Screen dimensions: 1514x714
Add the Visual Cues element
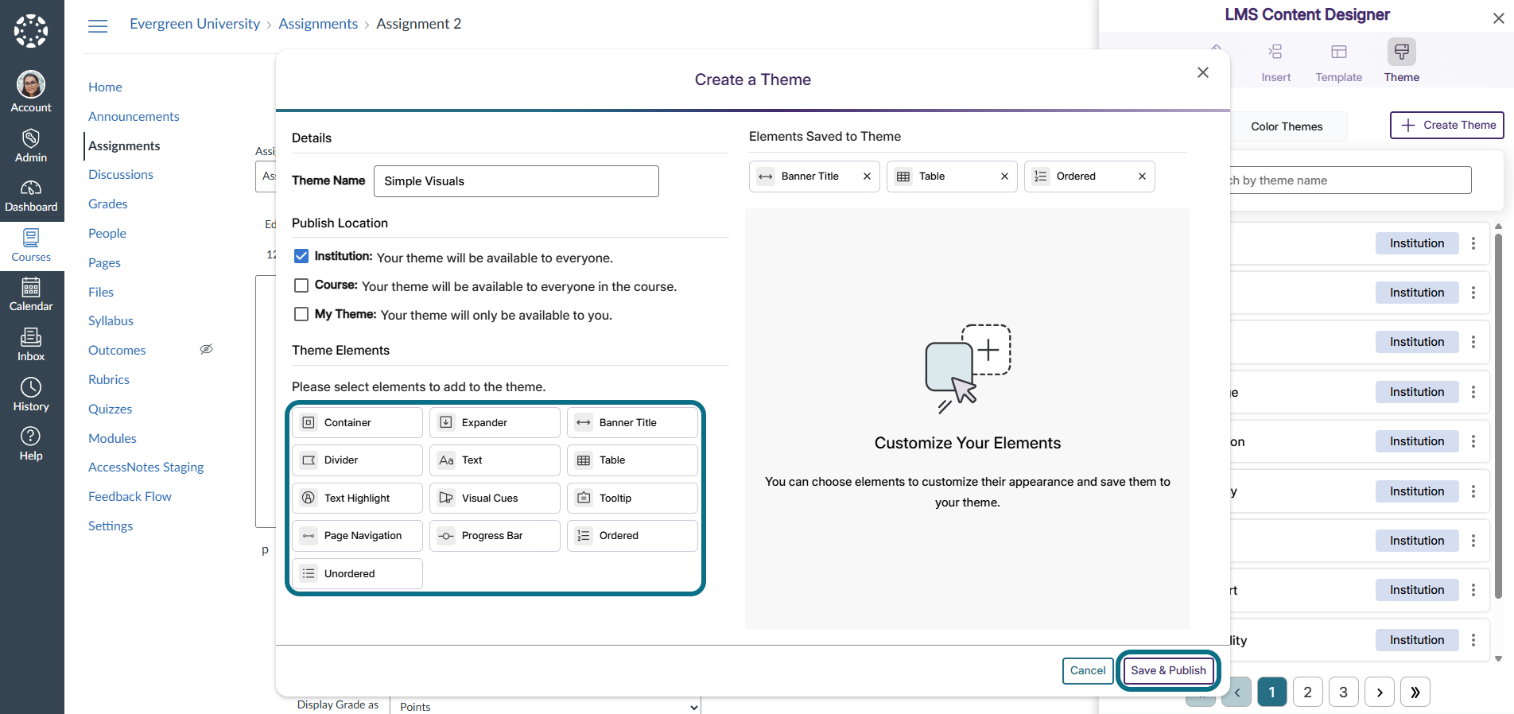click(x=495, y=498)
